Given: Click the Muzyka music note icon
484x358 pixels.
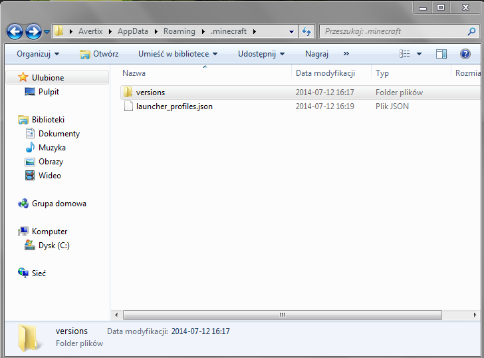Looking at the screenshot, I should pos(30,147).
